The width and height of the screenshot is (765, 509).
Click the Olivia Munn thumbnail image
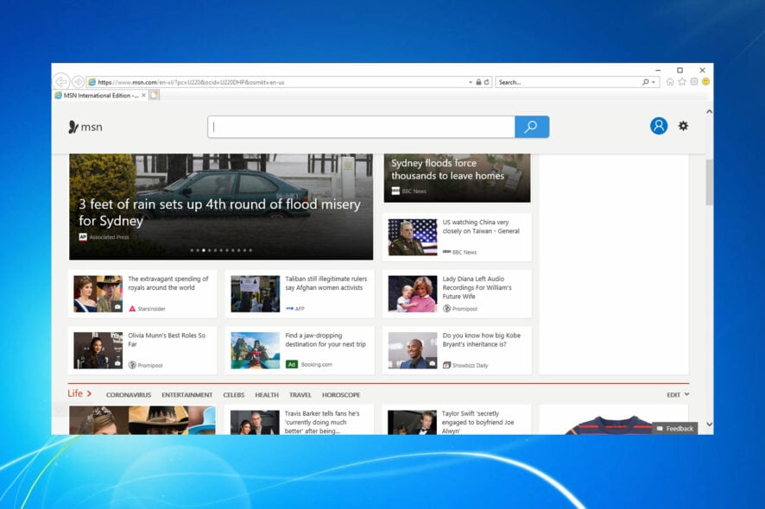click(x=98, y=350)
